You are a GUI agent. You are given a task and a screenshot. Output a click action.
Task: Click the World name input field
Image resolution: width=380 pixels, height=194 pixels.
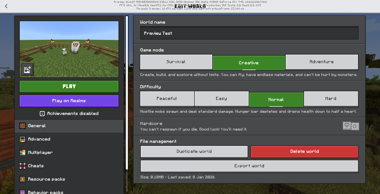pos(249,33)
